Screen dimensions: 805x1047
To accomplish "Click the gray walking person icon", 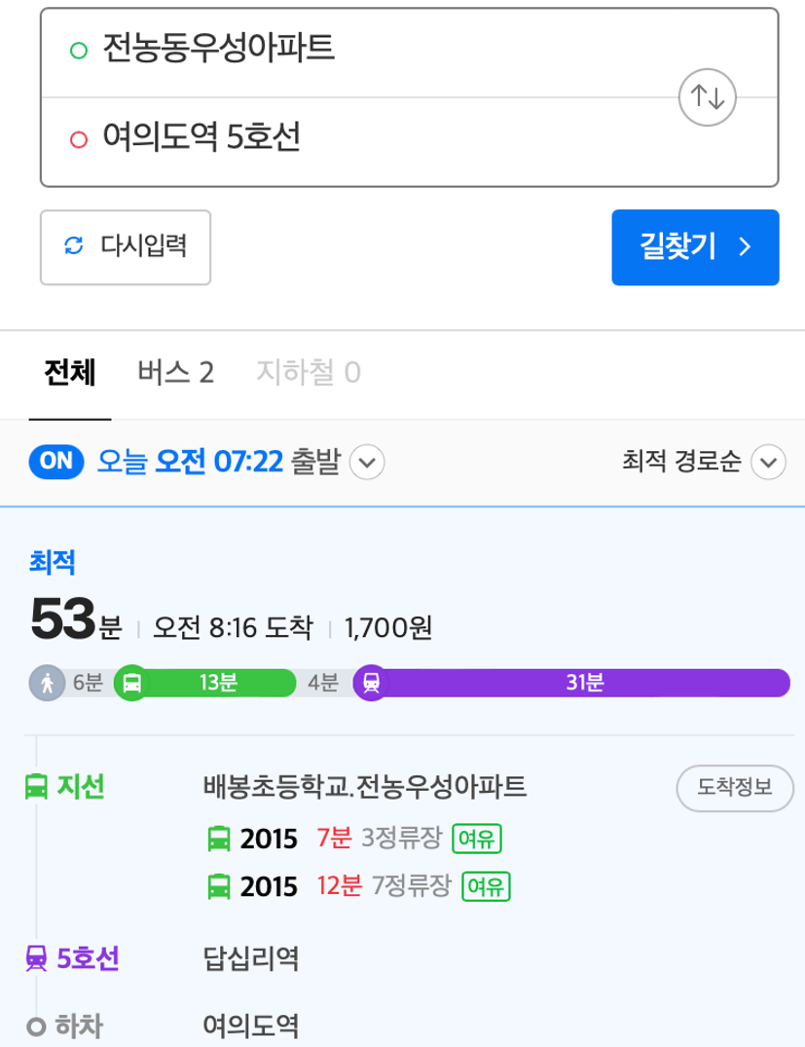I will pos(48,683).
